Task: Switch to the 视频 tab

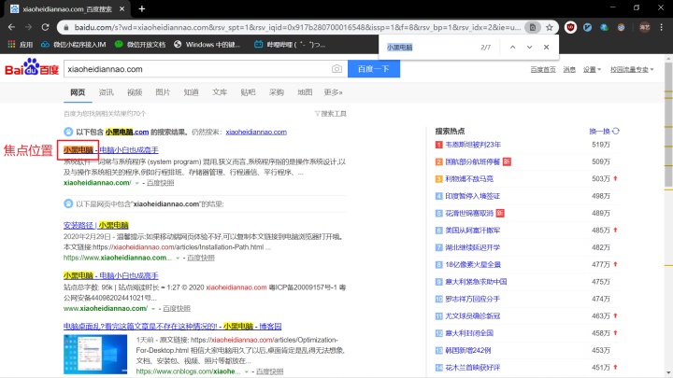Action: click(135, 92)
